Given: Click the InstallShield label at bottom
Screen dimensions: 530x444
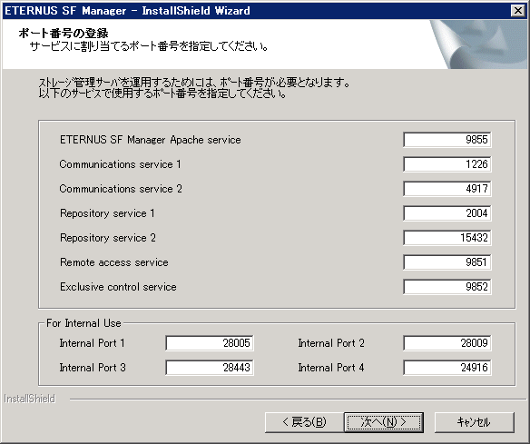Looking at the screenshot, I should [x=29, y=399].
